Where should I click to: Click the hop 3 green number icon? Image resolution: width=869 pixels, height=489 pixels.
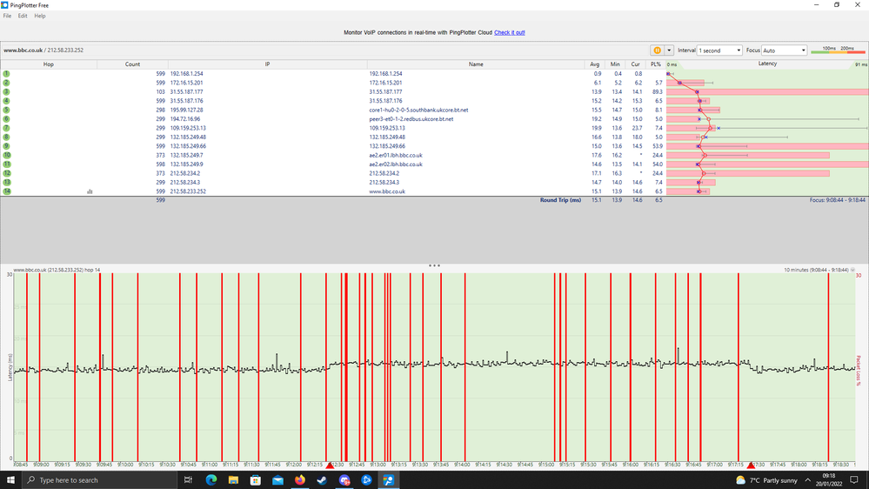click(6, 91)
